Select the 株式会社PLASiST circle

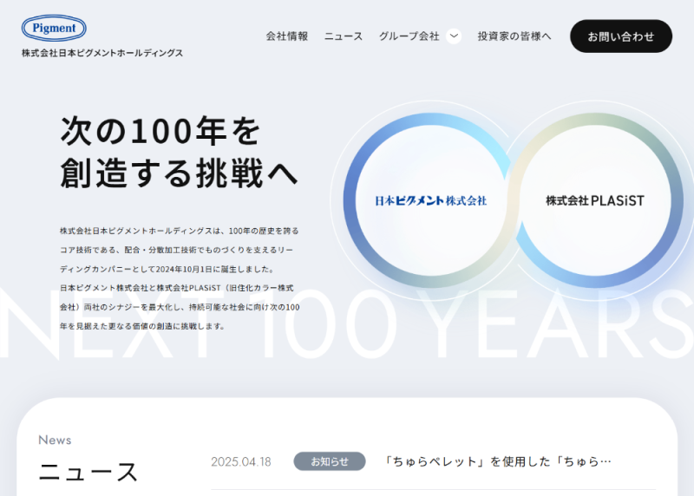pyautogui.click(x=595, y=200)
